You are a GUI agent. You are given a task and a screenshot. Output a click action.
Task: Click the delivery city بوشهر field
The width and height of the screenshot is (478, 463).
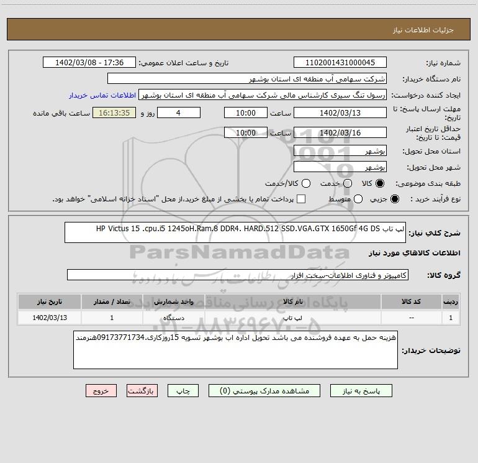click(x=340, y=167)
